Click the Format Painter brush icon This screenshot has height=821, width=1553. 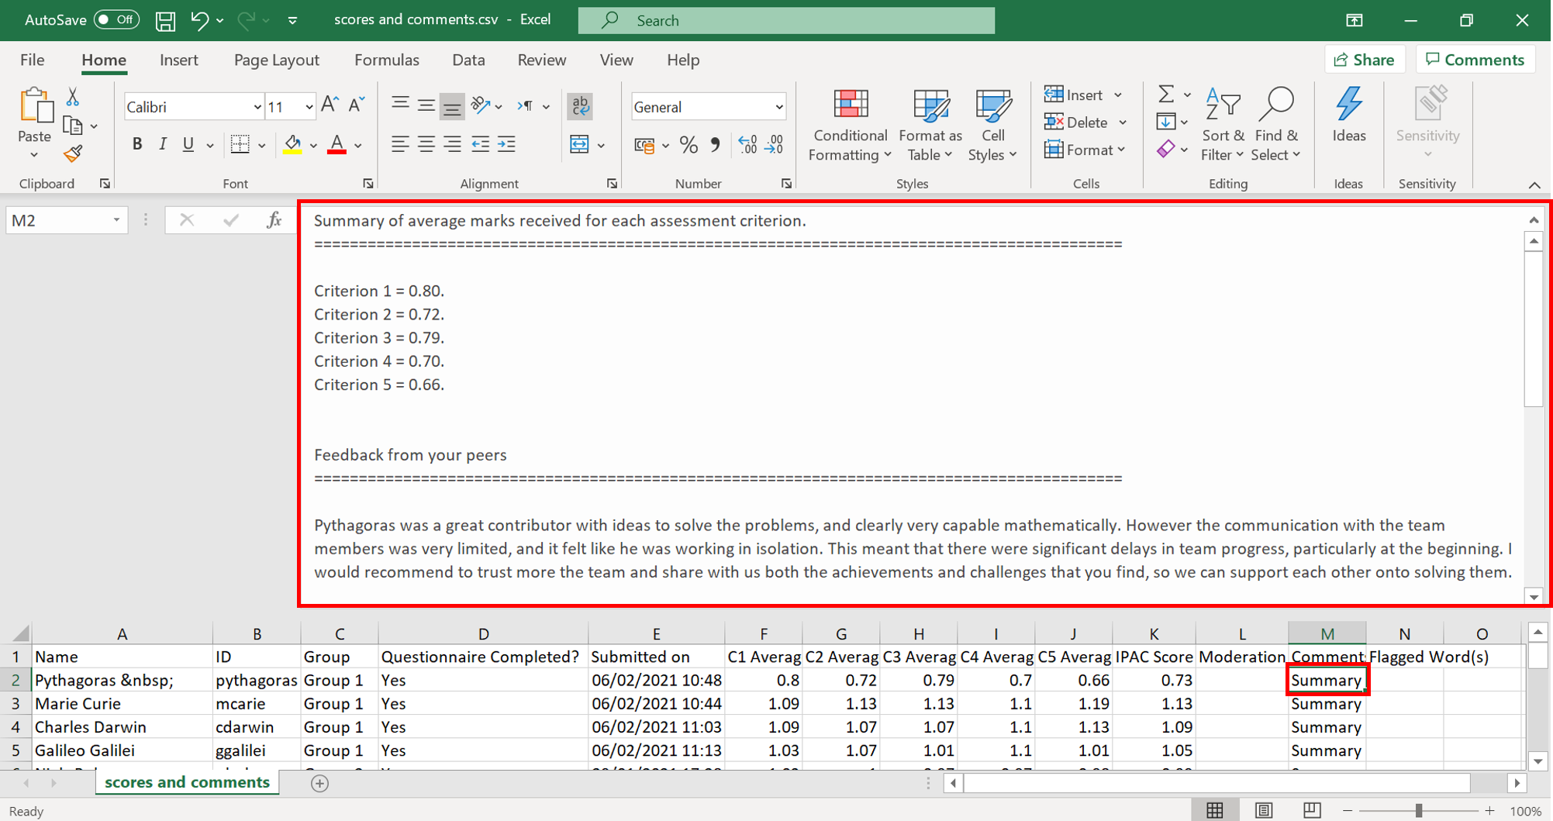click(x=73, y=154)
